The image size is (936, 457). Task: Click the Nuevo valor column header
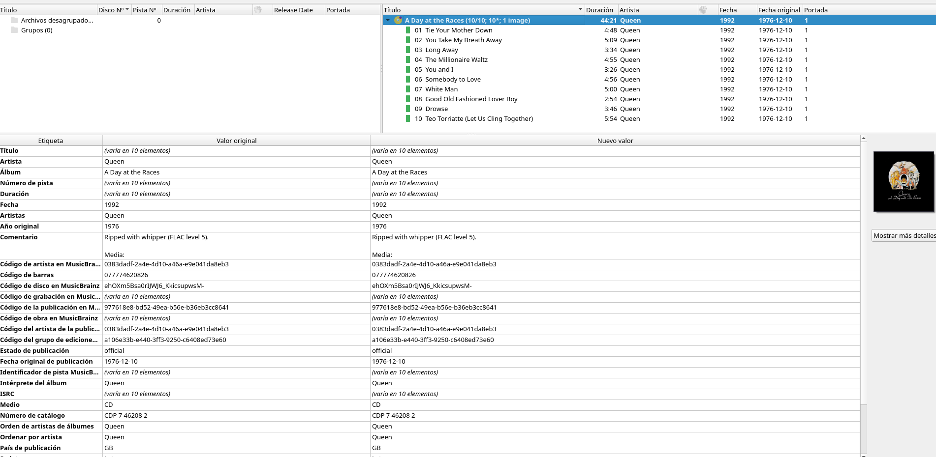pyautogui.click(x=615, y=141)
